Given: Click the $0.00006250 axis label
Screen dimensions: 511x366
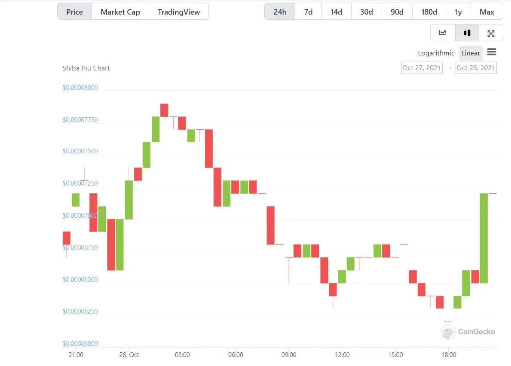Looking at the screenshot, I should coord(80,311).
